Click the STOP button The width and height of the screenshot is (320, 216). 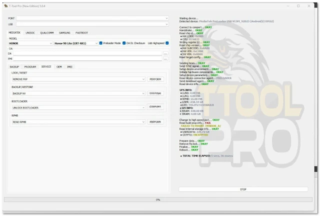tap(243, 189)
